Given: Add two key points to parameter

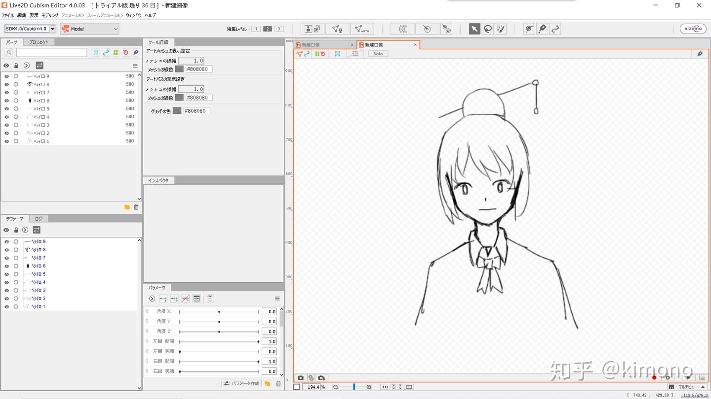Looking at the screenshot, I should 163,299.
